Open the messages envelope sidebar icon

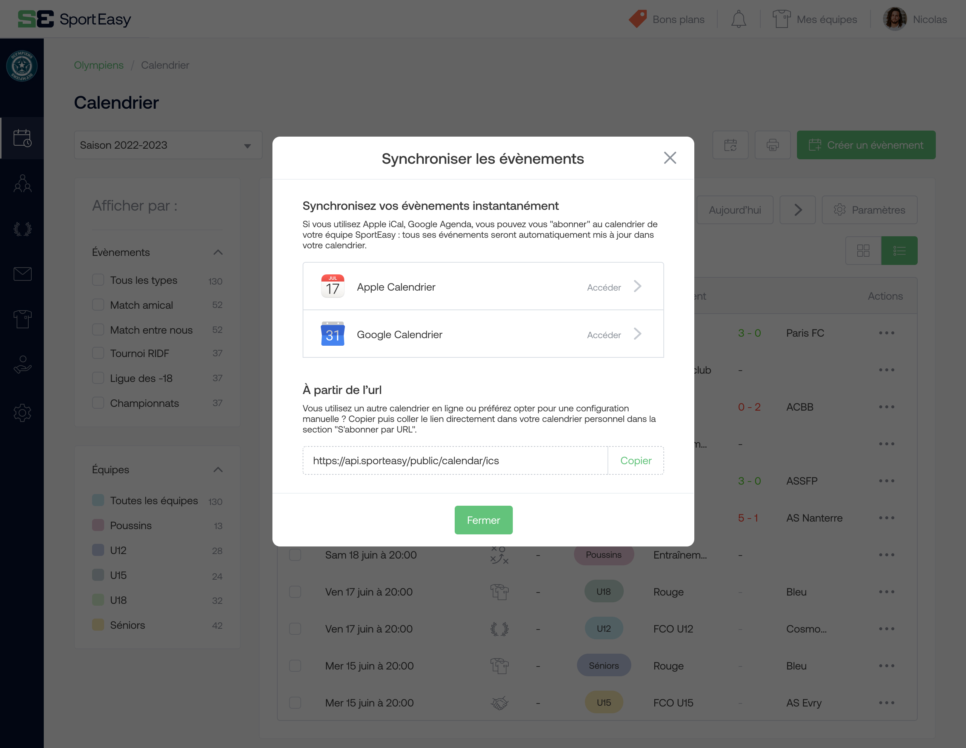tap(22, 274)
